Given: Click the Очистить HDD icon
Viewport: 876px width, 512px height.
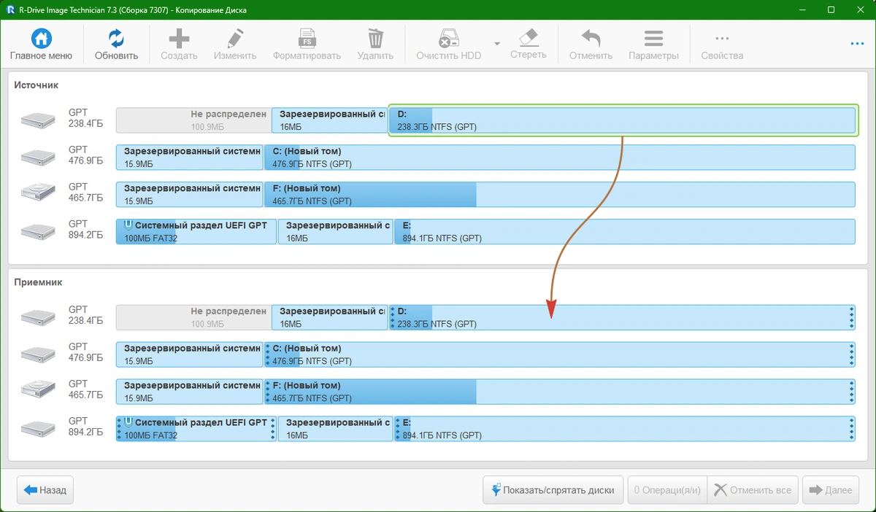Looking at the screenshot, I should (x=448, y=39).
